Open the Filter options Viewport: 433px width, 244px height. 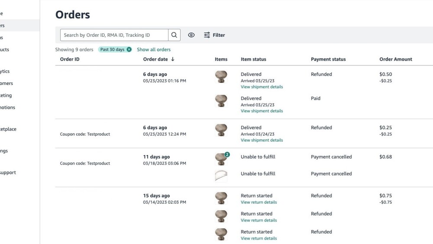pyautogui.click(x=214, y=35)
